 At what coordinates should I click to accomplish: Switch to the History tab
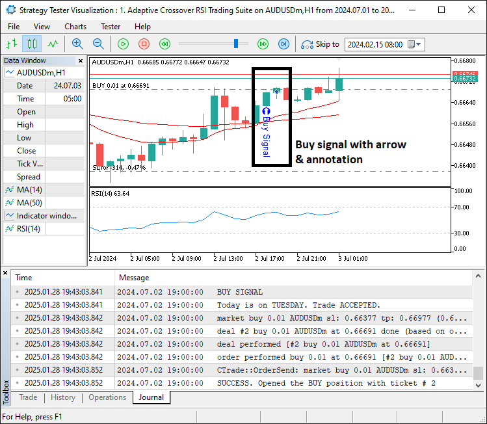63,397
